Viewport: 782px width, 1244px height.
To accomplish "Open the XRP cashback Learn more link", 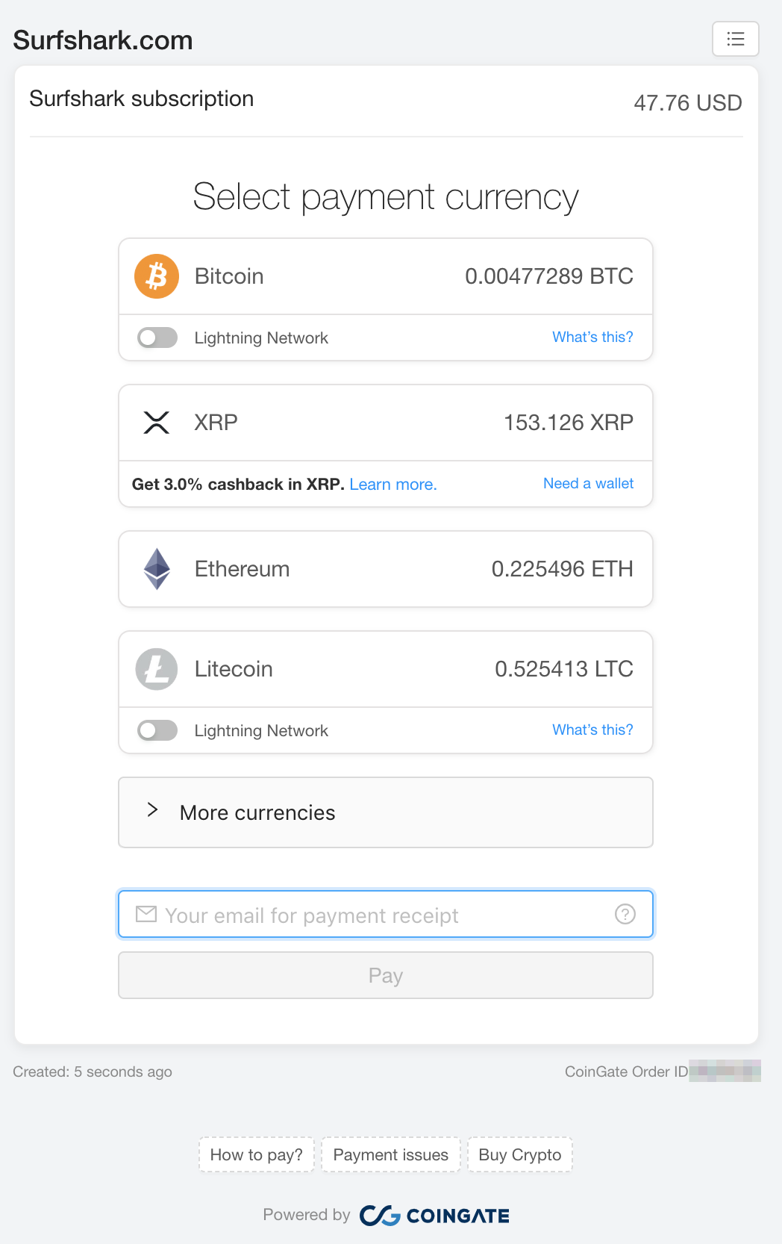I will (393, 485).
